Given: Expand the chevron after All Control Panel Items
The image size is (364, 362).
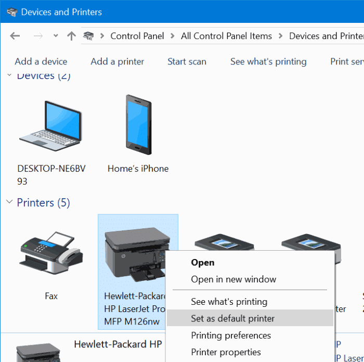Looking at the screenshot, I should tap(280, 36).
